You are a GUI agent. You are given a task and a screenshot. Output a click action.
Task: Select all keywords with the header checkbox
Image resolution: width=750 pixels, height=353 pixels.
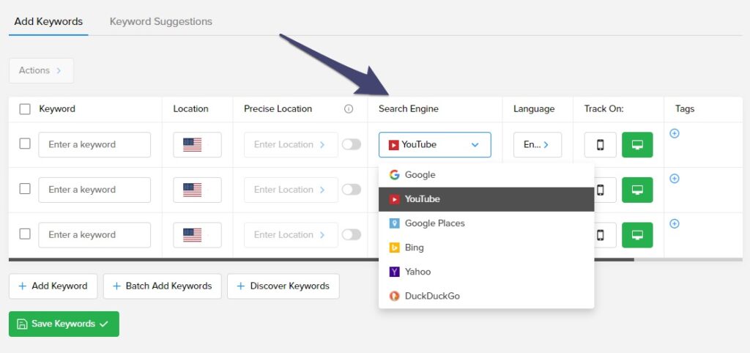tap(25, 109)
